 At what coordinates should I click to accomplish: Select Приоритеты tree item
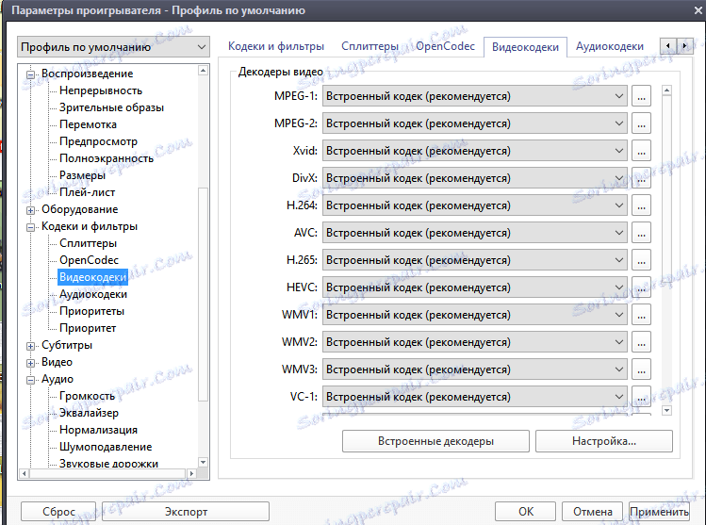pos(91,311)
